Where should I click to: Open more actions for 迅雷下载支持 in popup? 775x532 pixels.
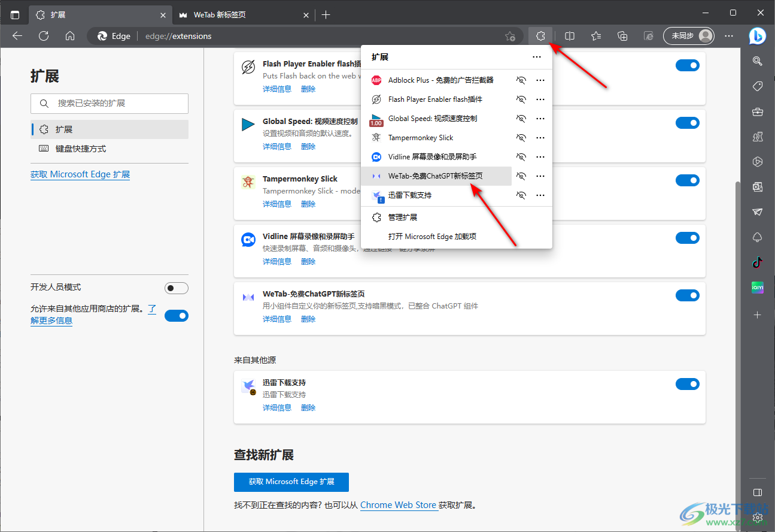[x=540, y=195]
